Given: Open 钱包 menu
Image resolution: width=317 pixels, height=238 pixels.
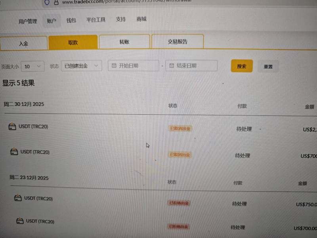Looking at the screenshot, I should click(x=71, y=20).
